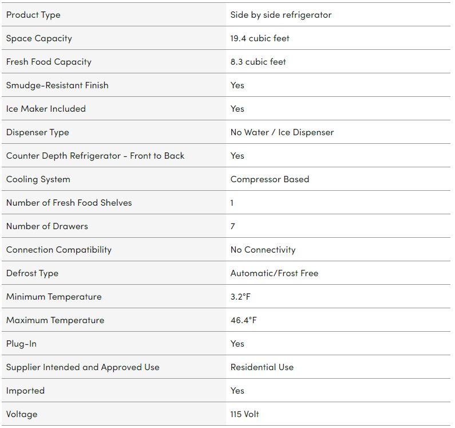The image size is (455, 428).
Task: Click Counter Depth Refrigerator label
Action: point(95,156)
